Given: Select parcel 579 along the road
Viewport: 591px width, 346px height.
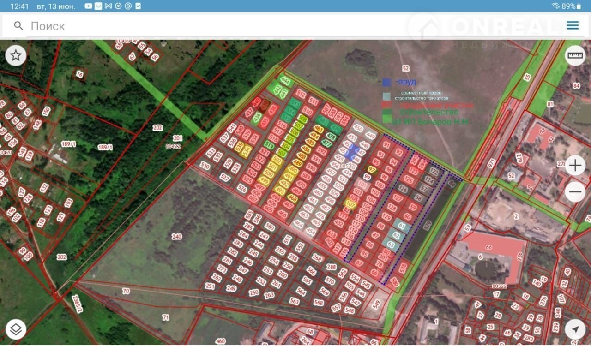Looking at the screenshot, I should point(428,226).
